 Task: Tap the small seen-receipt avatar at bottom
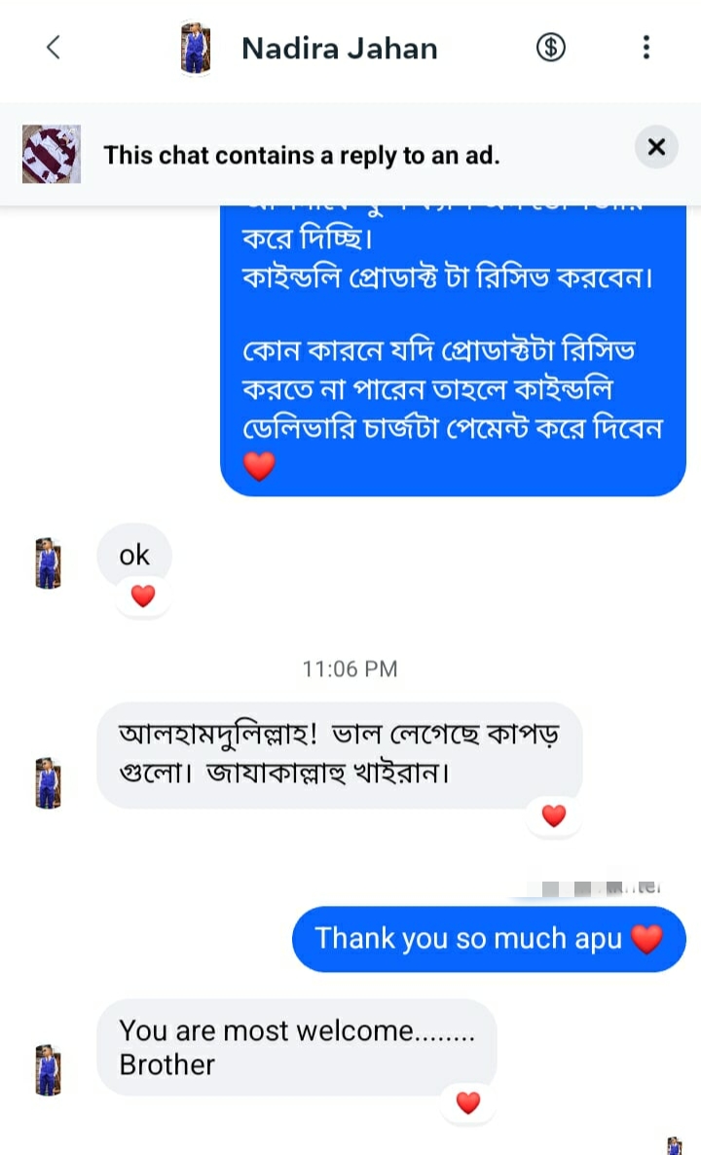674,1145
